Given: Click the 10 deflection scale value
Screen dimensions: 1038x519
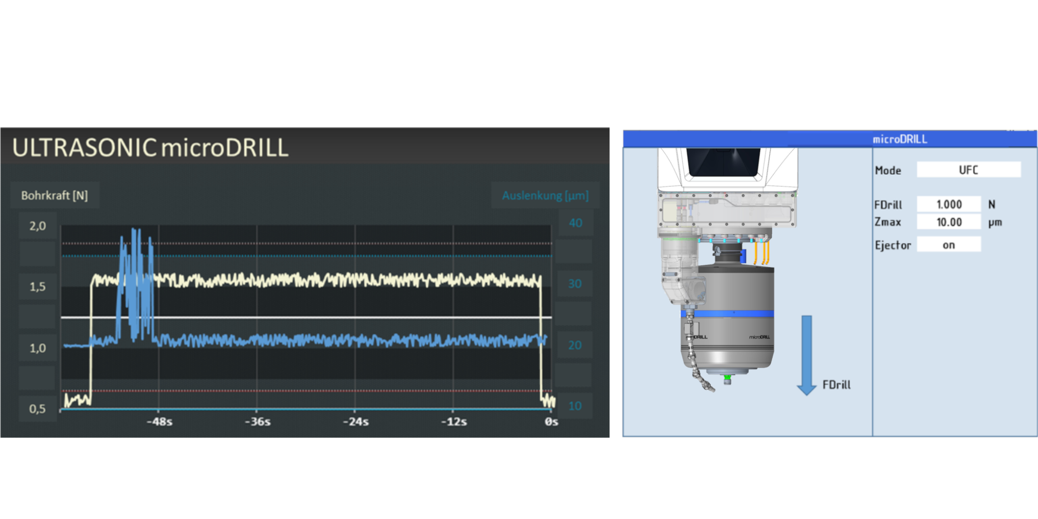Looking at the screenshot, I should (575, 406).
